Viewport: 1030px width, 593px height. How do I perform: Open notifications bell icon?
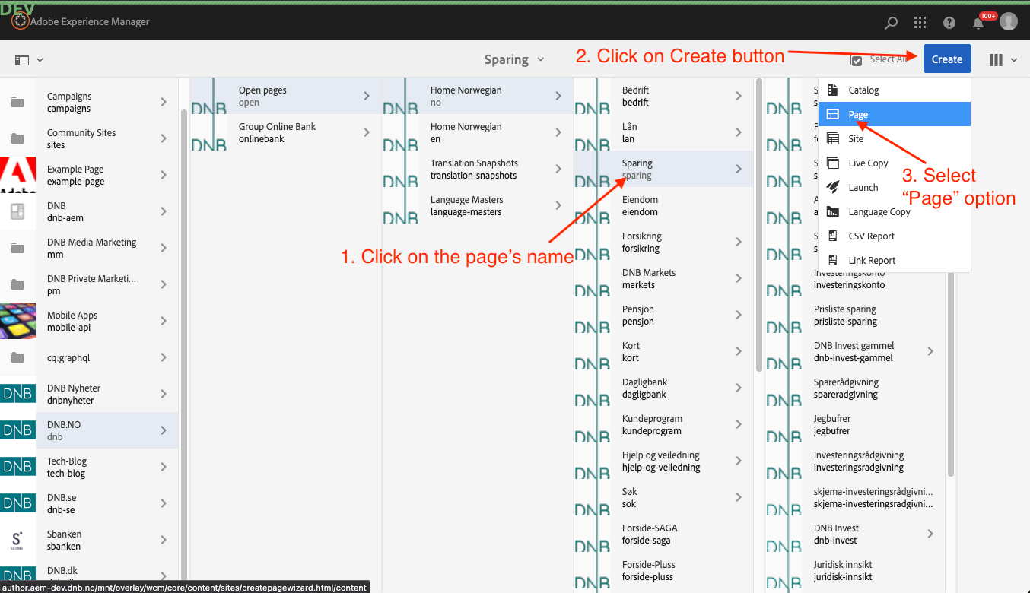(x=979, y=23)
